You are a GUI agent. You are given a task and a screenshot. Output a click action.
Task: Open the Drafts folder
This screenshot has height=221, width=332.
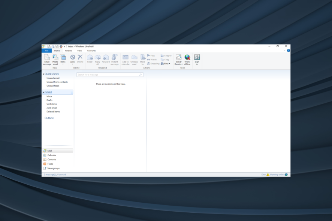(x=49, y=100)
